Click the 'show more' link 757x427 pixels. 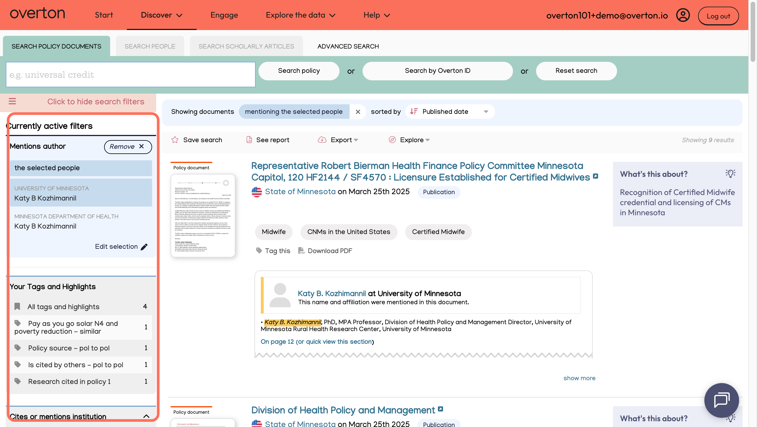coord(579,378)
